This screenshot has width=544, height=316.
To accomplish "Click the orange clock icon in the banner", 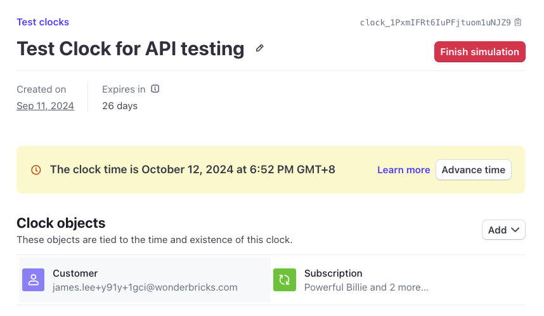I will pos(36,170).
